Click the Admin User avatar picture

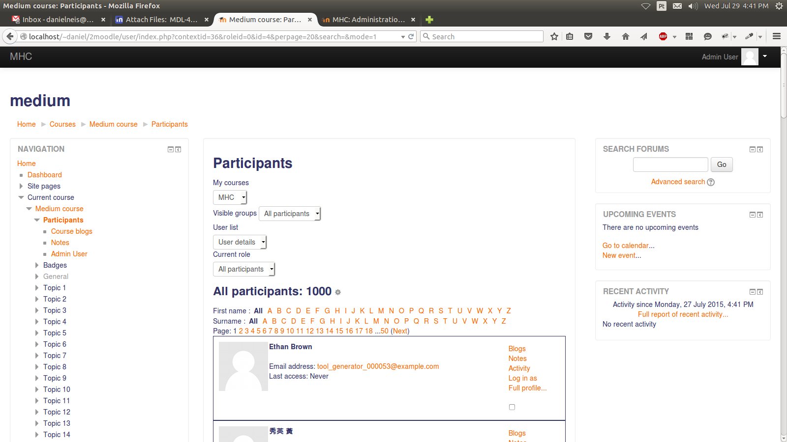[x=750, y=56]
